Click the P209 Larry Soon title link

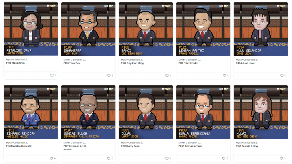[x=130, y=146]
